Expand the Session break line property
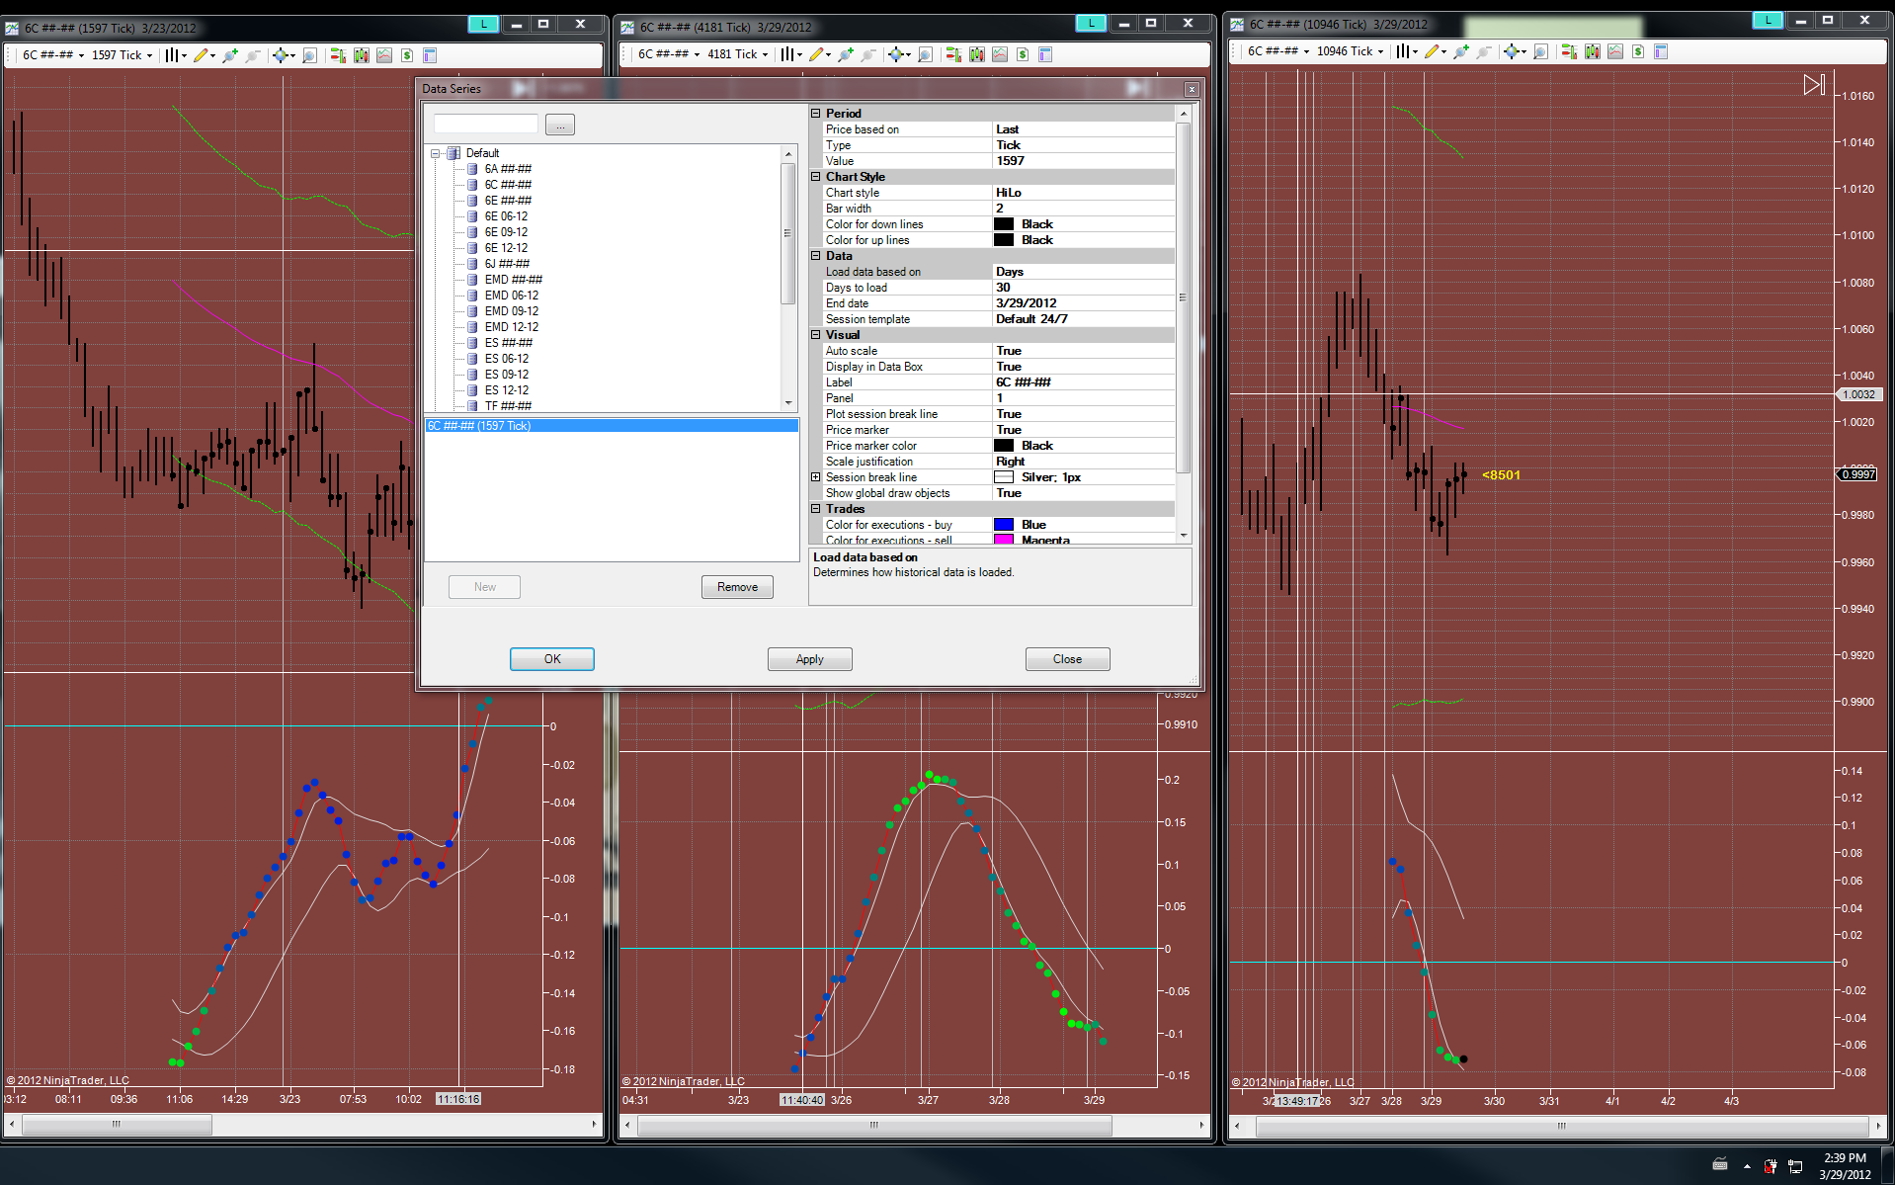The image size is (1895, 1185). (816, 477)
